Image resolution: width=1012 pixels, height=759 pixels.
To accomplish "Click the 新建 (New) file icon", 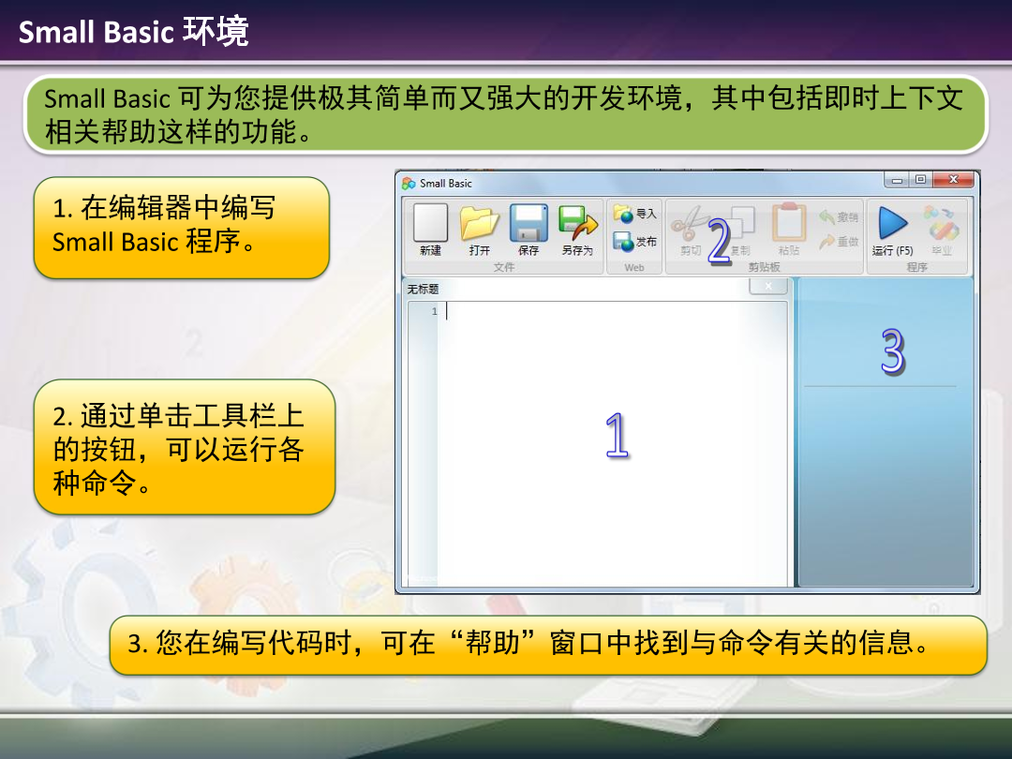I will tap(431, 225).
